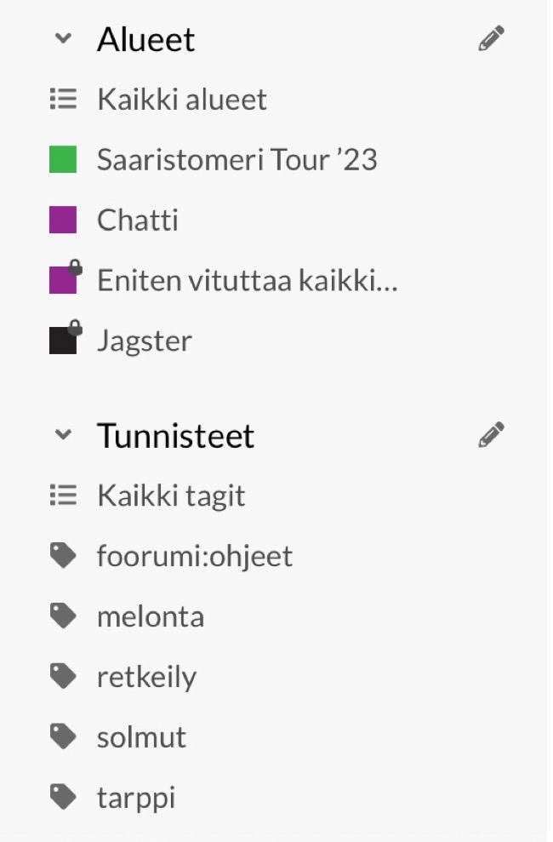Click the list icon next to Kaikki alueet
The width and height of the screenshot is (553, 842).
(63, 100)
